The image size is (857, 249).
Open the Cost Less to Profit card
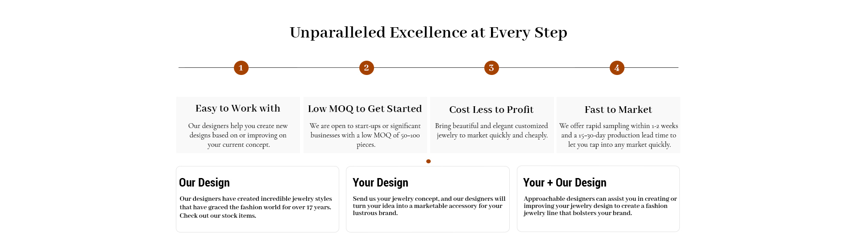(492, 125)
